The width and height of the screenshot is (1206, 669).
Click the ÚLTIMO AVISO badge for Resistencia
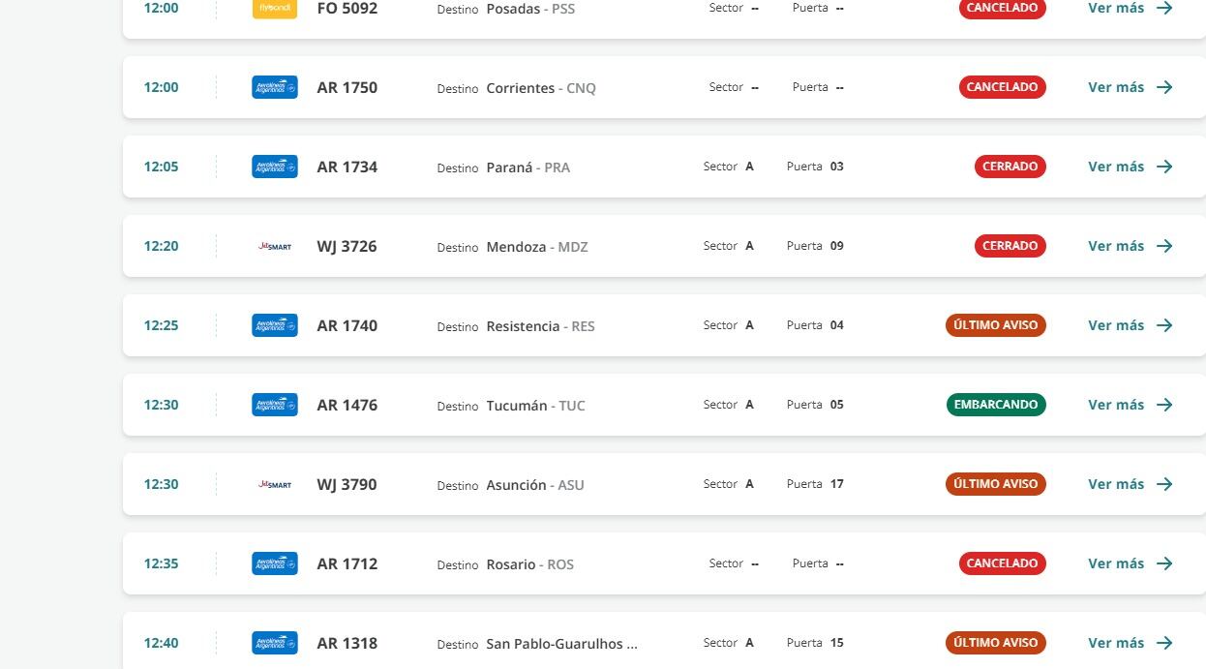pos(995,325)
